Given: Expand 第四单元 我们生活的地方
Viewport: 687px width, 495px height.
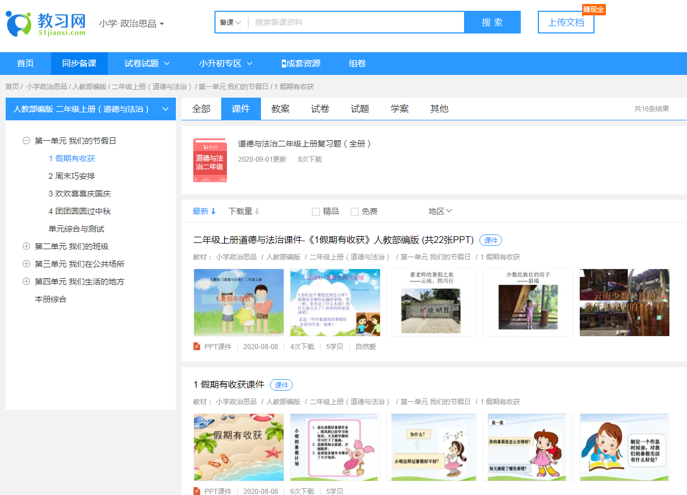Looking at the screenshot, I should tap(26, 282).
